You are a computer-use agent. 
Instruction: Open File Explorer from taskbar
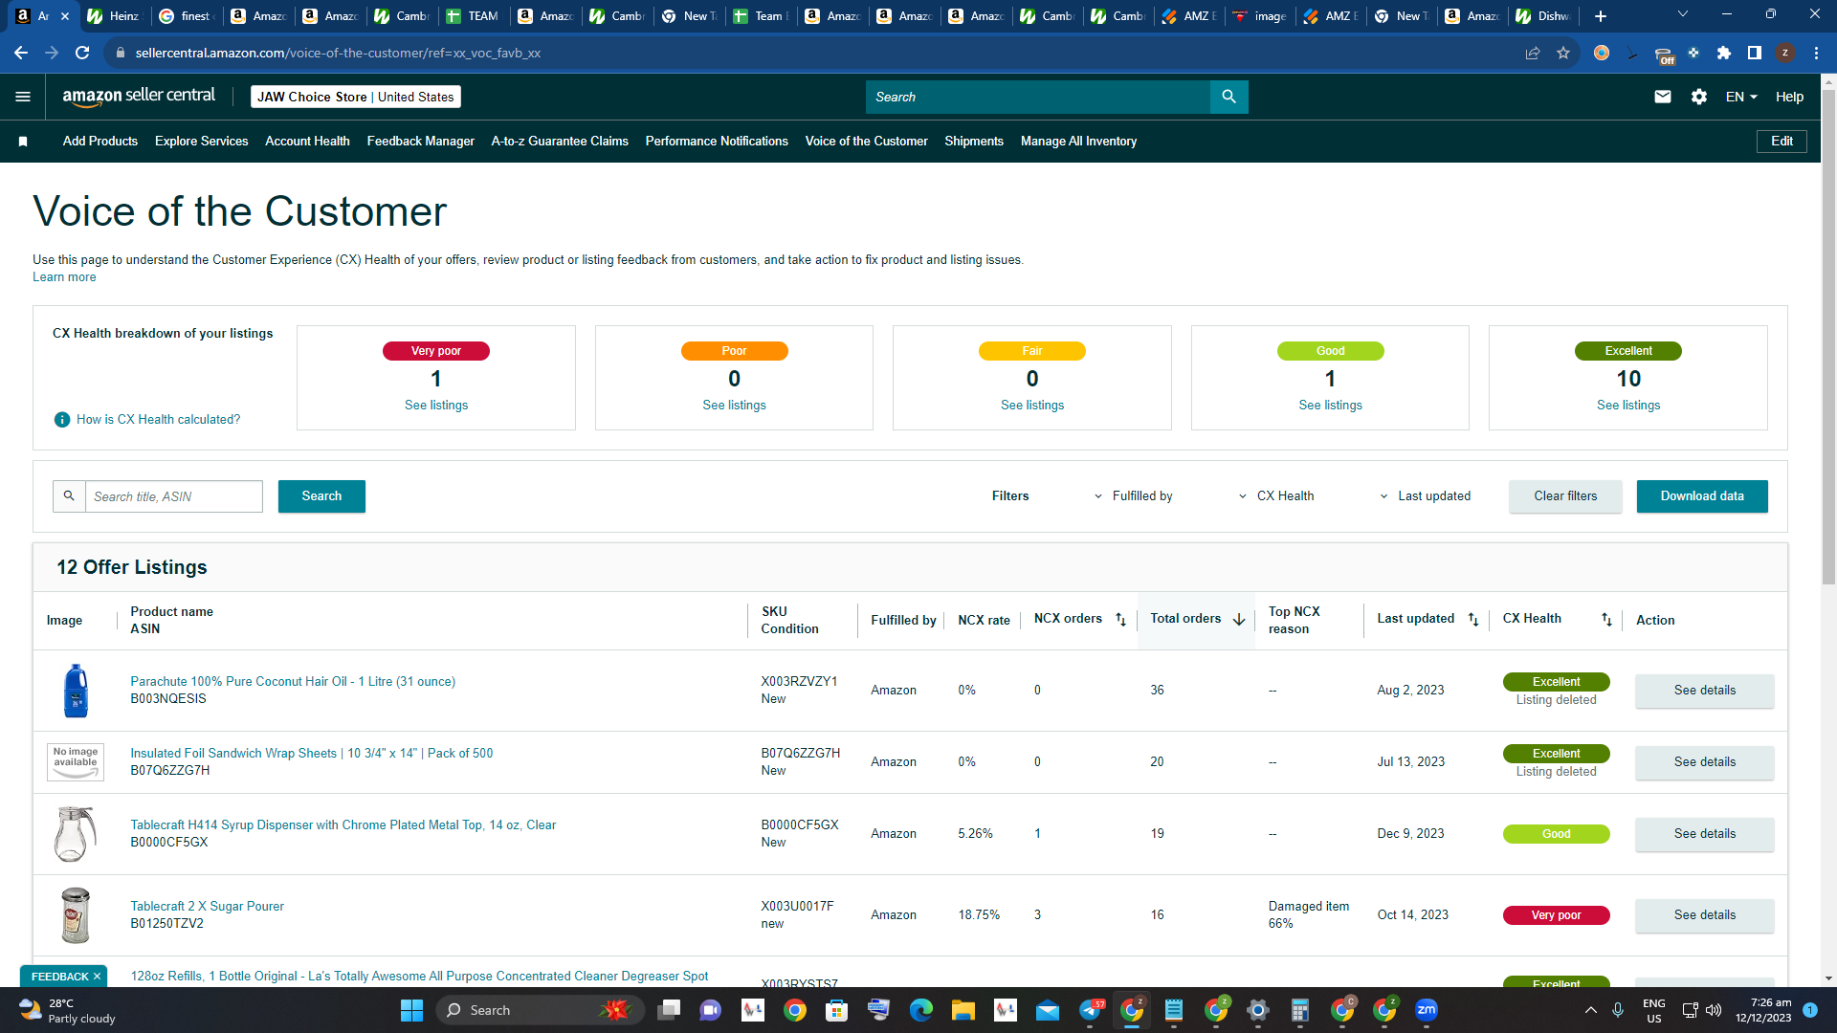coord(963,1010)
